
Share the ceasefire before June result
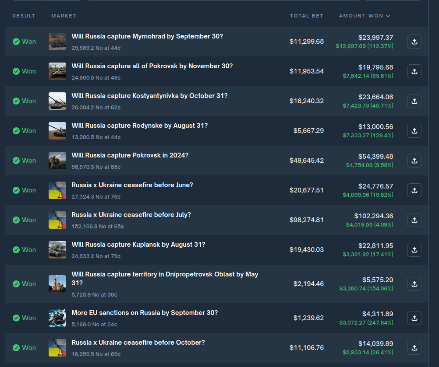(x=414, y=190)
